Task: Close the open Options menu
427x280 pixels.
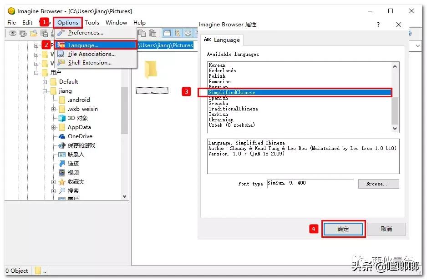Action: click(x=68, y=23)
